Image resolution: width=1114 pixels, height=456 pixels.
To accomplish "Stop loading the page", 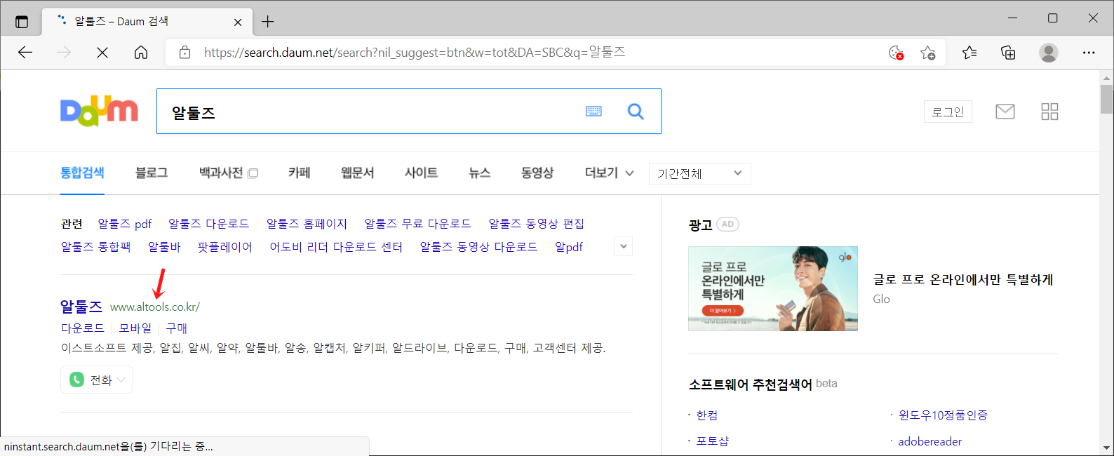I will click(102, 53).
